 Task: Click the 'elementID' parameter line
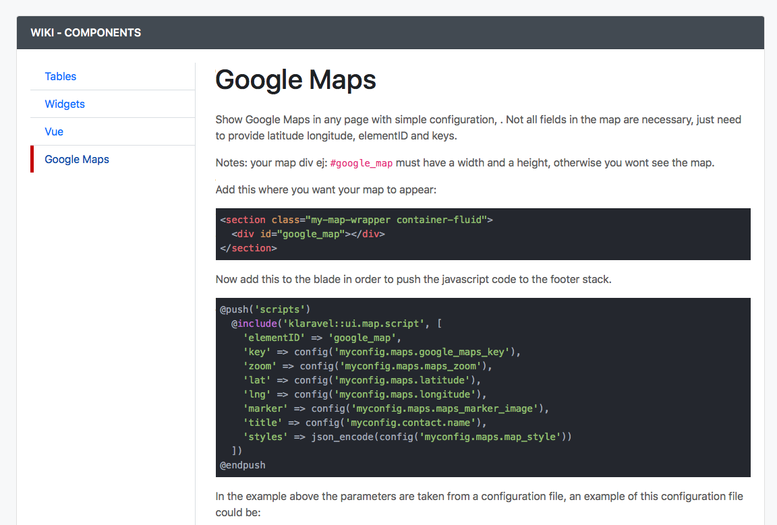coord(322,338)
